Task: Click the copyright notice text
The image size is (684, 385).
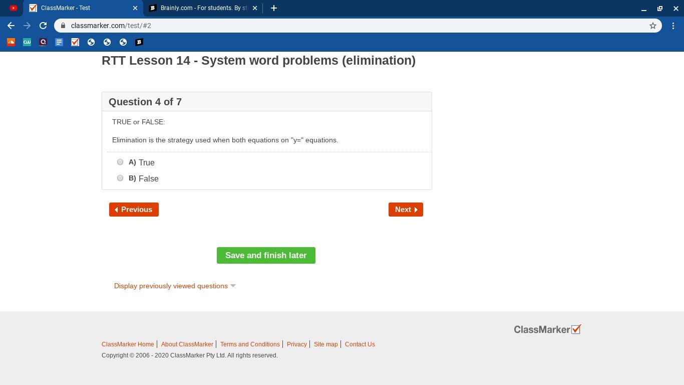Action: click(x=190, y=355)
